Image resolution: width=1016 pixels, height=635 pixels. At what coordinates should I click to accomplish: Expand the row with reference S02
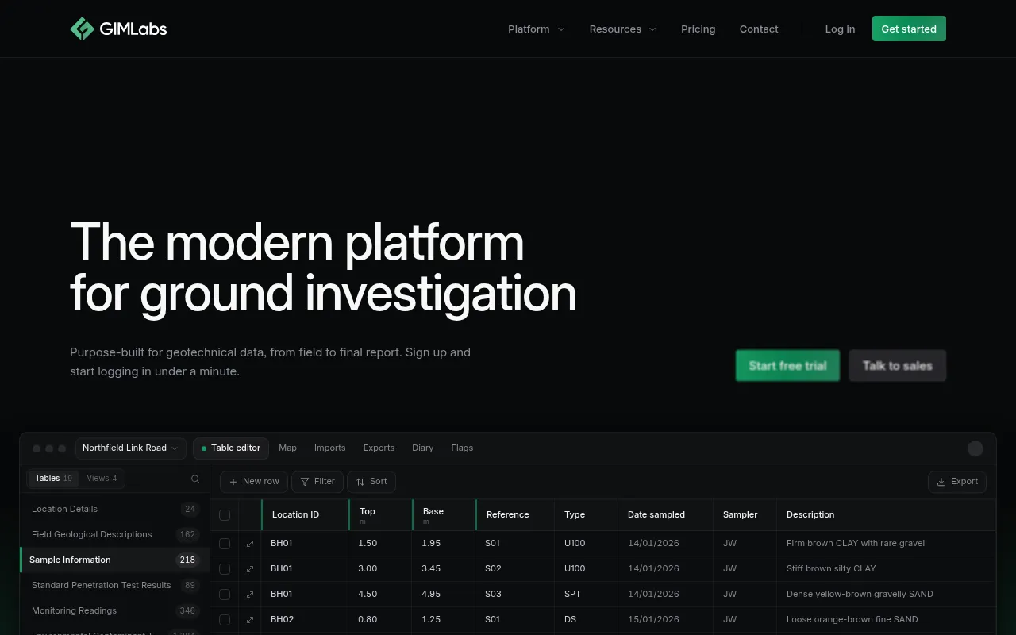point(250,569)
